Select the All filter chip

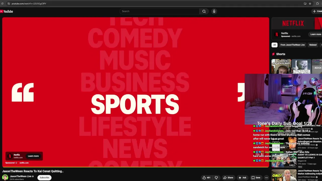274,45
